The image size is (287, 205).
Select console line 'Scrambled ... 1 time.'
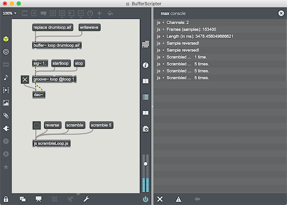[220, 57]
